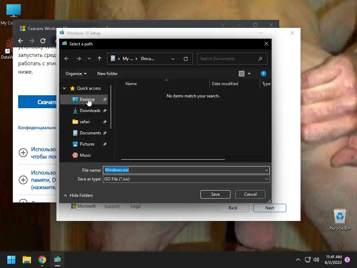Cancel the Select a path dialog
The image size is (357, 268).
[x=250, y=194]
